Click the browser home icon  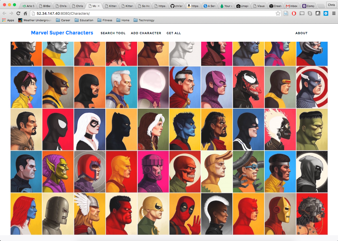point(25,13)
